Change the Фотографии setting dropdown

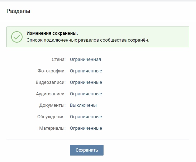[86, 71]
